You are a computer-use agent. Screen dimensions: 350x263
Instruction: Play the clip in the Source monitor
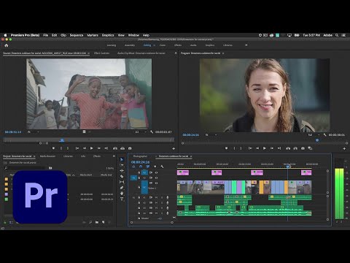pos(91,148)
